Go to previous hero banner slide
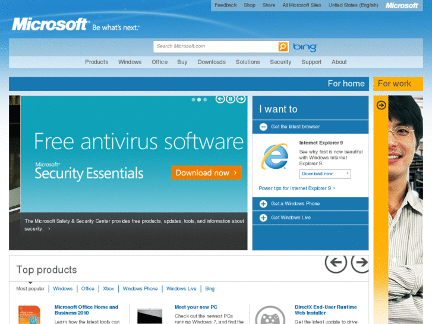Screen dimensions: 432x324 [x=220, y=99]
